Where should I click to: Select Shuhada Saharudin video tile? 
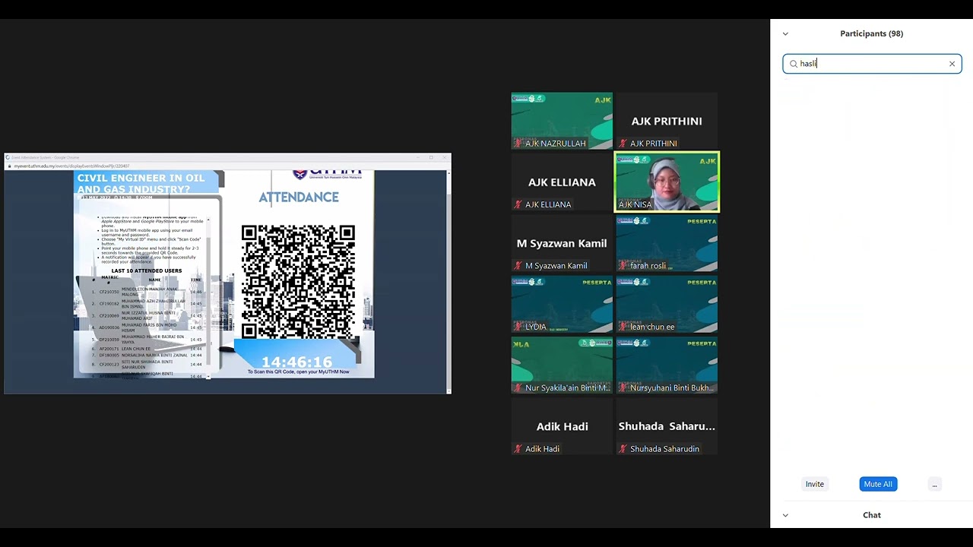click(667, 427)
